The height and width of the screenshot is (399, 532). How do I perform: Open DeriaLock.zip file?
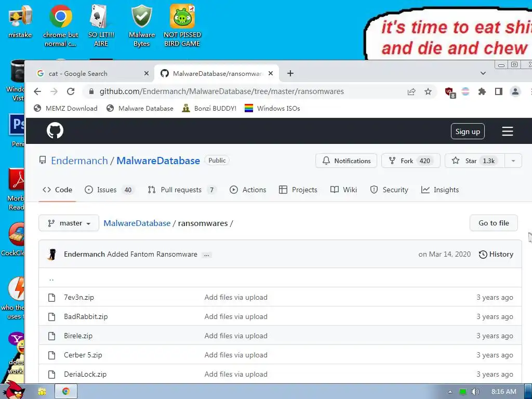85,374
